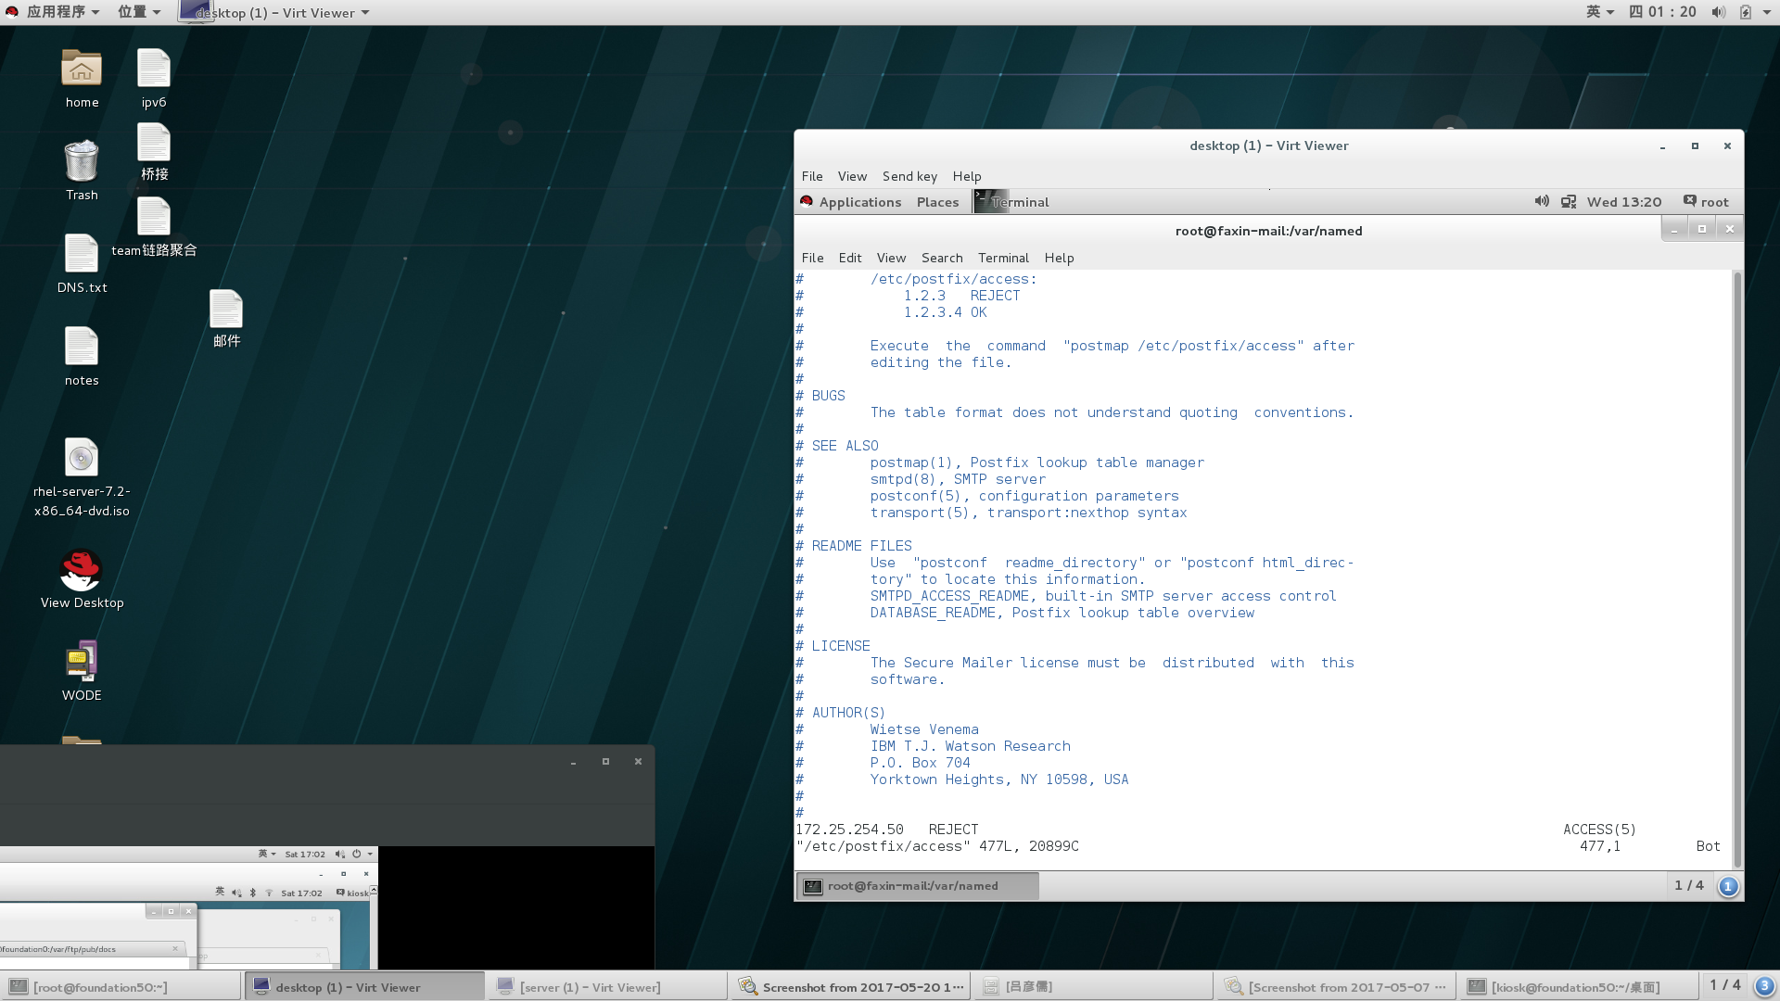The image size is (1780, 1001).
Task: Click the file status line "/etc/postfix/access" 477L
Action: coord(937,846)
